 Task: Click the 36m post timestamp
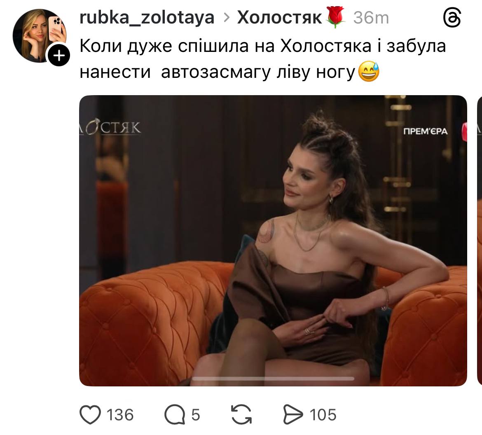(x=371, y=18)
